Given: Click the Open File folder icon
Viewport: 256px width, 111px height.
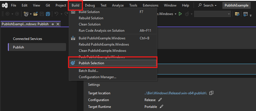Looking at the screenshot, I should 36,14.
